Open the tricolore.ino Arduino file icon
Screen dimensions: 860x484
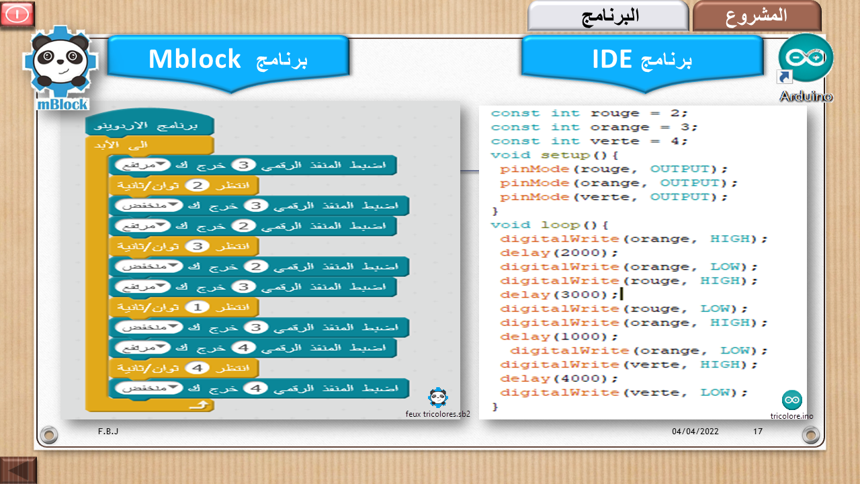coord(791,401)
